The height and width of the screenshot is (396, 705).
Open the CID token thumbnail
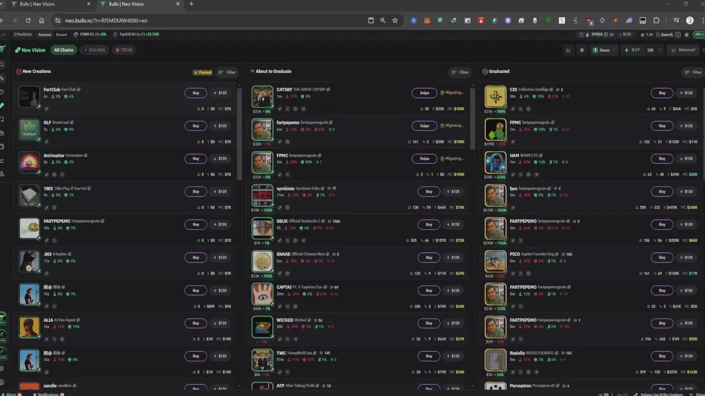495,97
